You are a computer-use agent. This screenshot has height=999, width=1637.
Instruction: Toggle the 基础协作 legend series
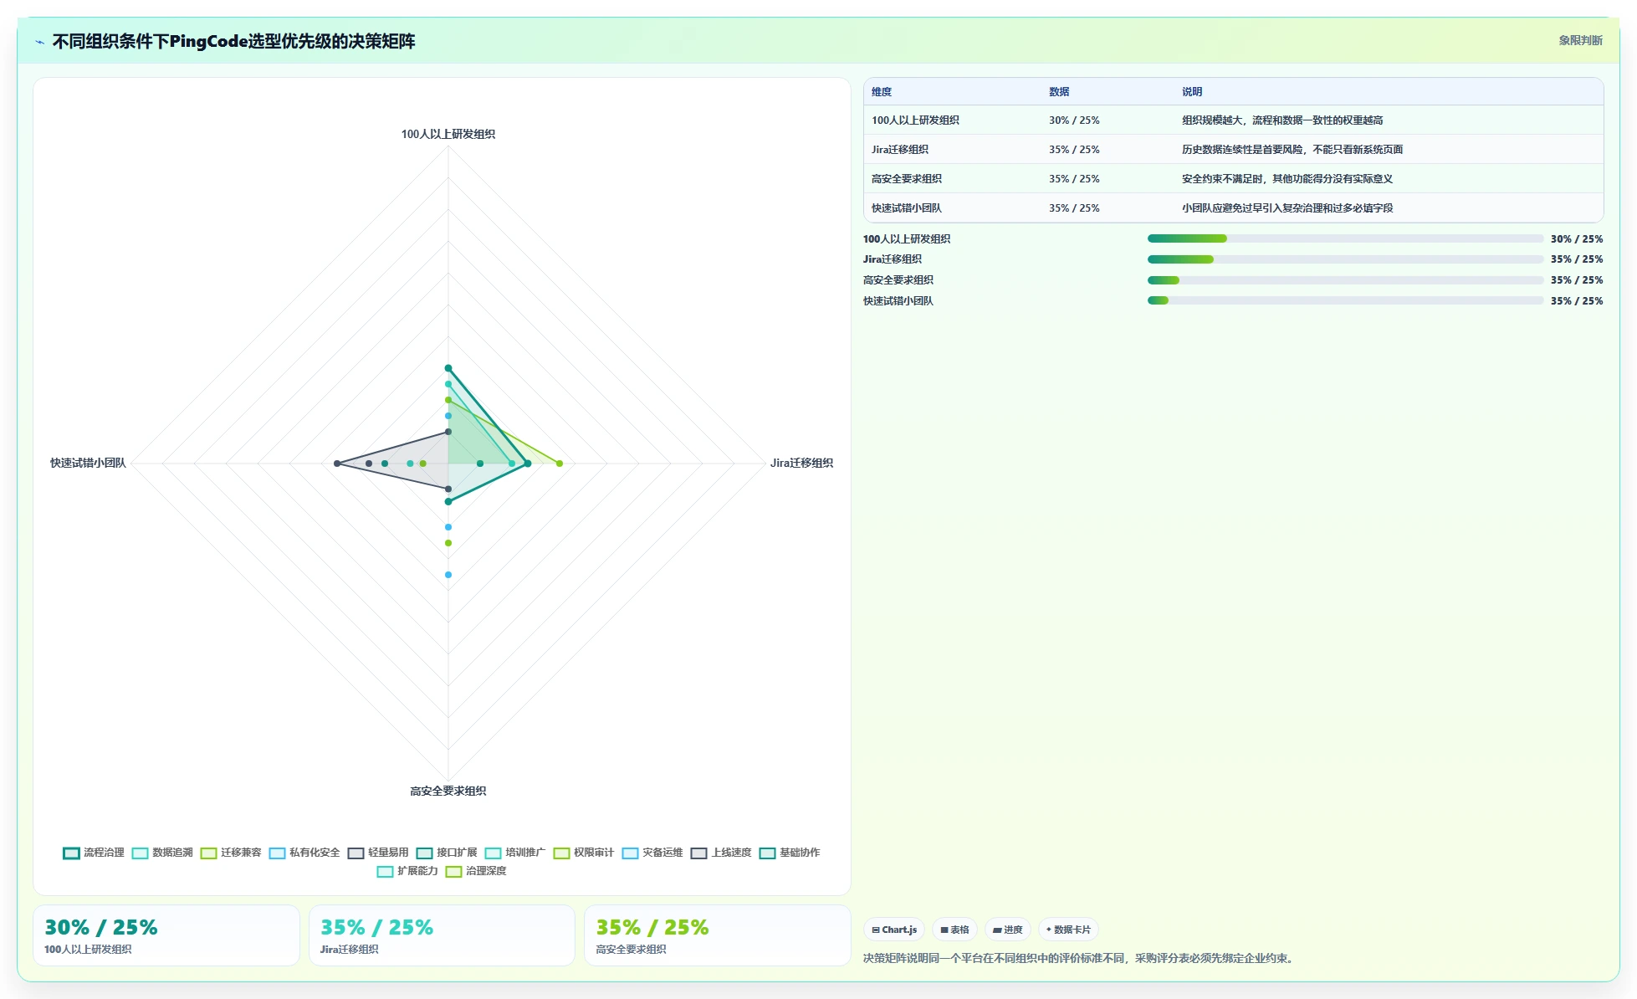[x=790, y=853]
